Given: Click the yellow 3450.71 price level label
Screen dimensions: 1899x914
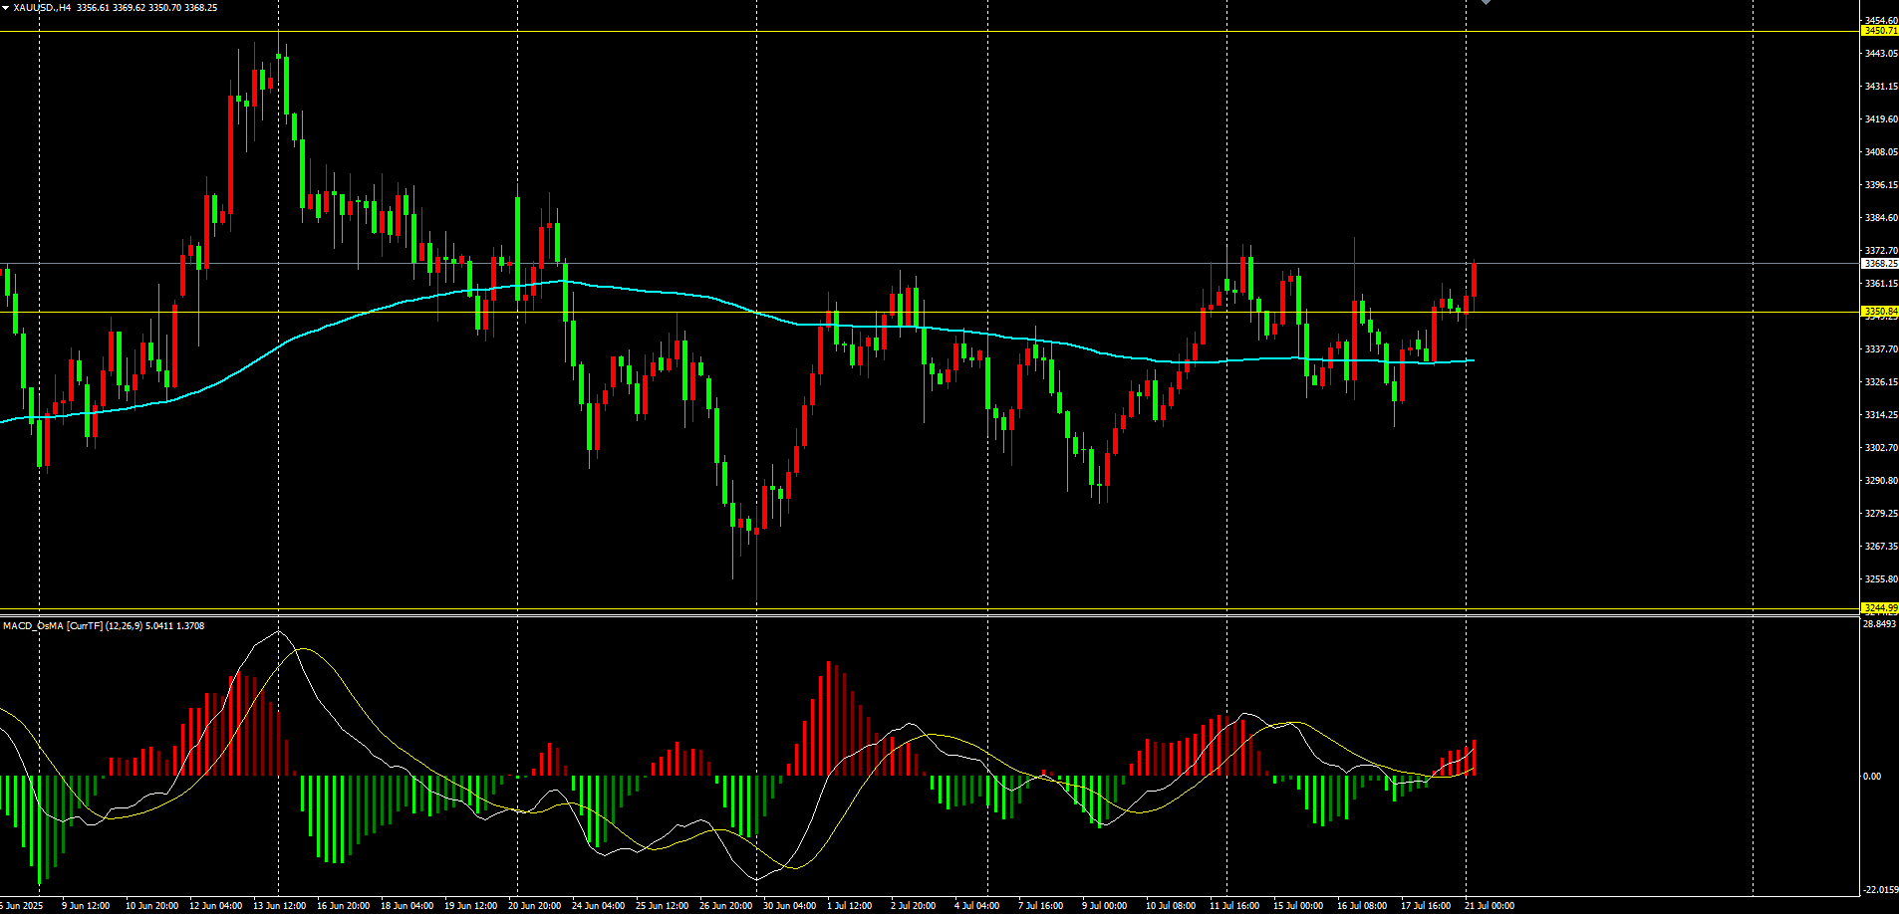Looking at the screenshot, I should tap(1880, 31).
